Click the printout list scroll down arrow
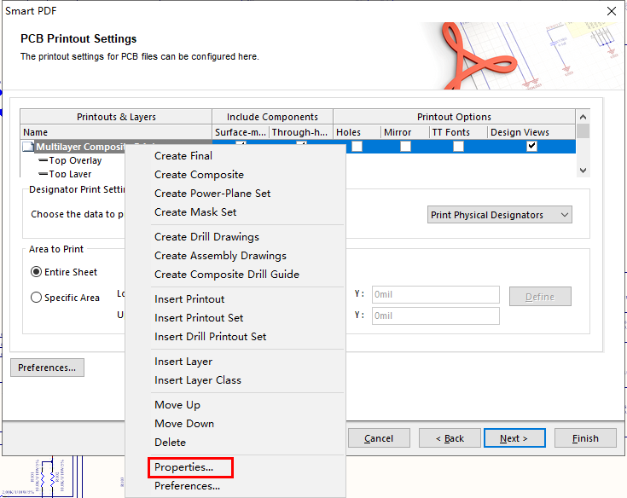 pyautogui.click(x=583, y=171)
